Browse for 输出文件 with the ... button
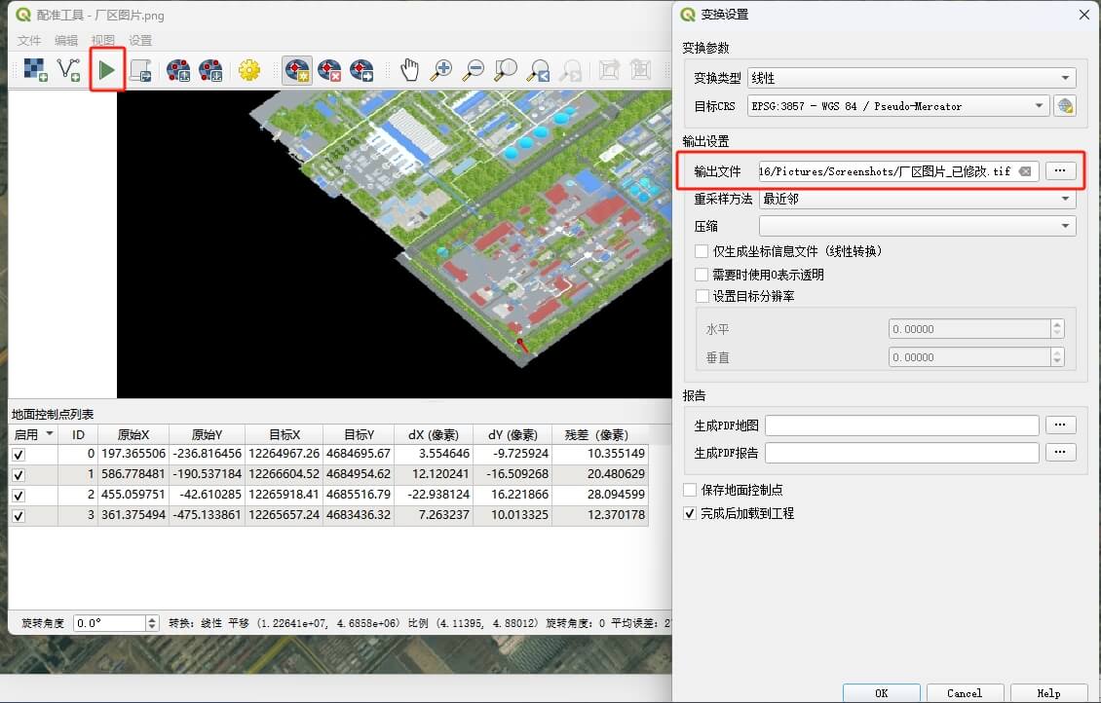Image resolution: width=1101 pixels, height=703 pixels. 1060,170
